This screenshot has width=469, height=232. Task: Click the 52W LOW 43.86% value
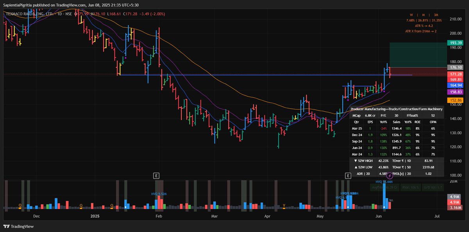coord(383,167)
